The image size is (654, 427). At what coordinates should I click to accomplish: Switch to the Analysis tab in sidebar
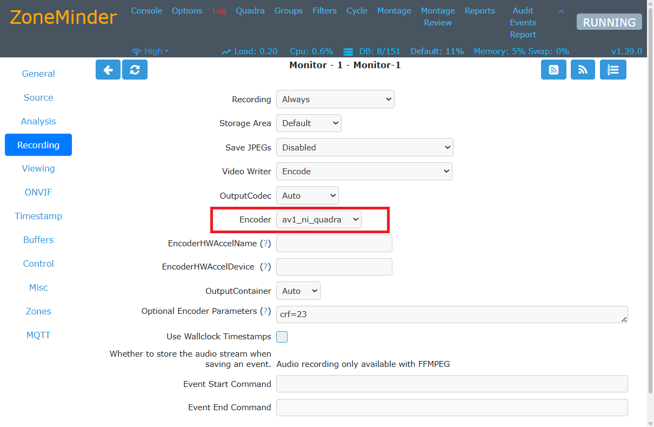pos(38,121)
